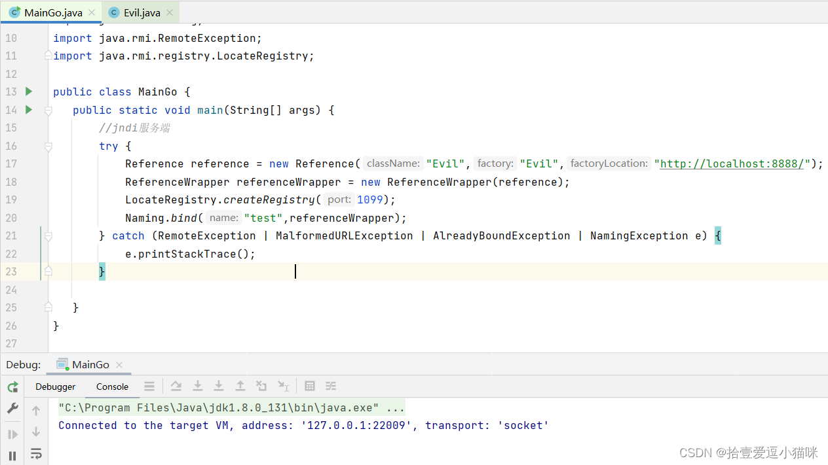Resume program execution

pos(12,434)
